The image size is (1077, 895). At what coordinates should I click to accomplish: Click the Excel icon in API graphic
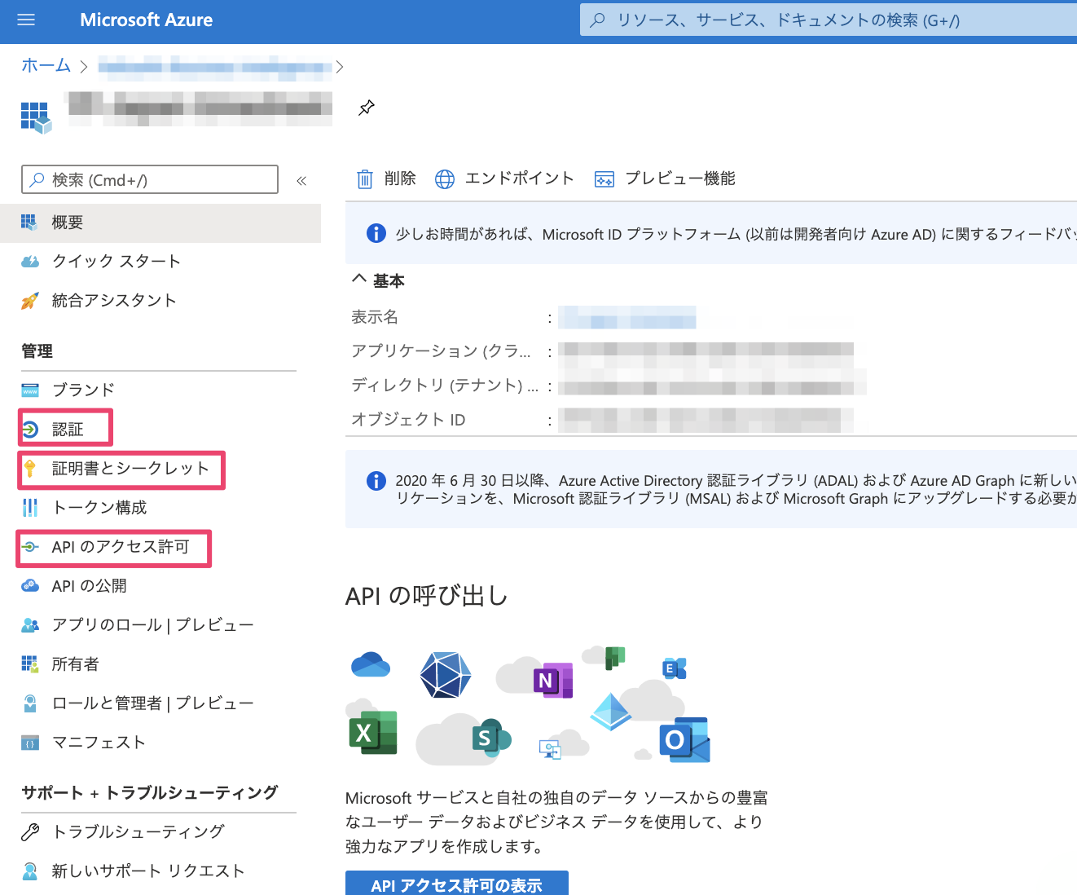click(373, 732)
